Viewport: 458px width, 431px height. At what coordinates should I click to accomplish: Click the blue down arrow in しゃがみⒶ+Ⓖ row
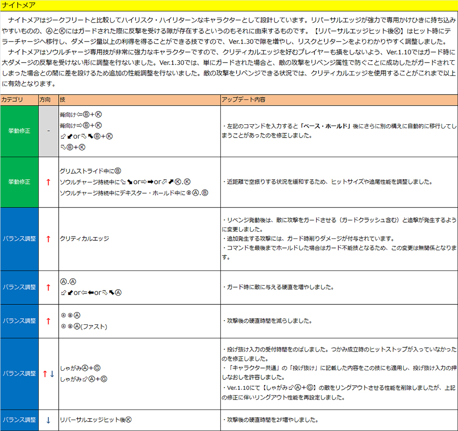(x=52, y=374)
